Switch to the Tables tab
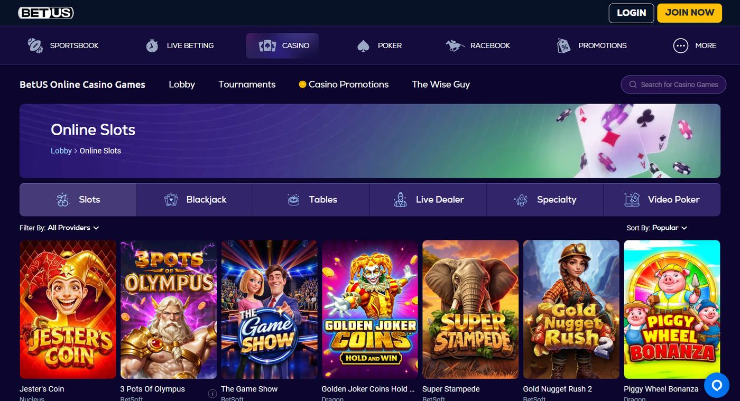 point(311,200)
